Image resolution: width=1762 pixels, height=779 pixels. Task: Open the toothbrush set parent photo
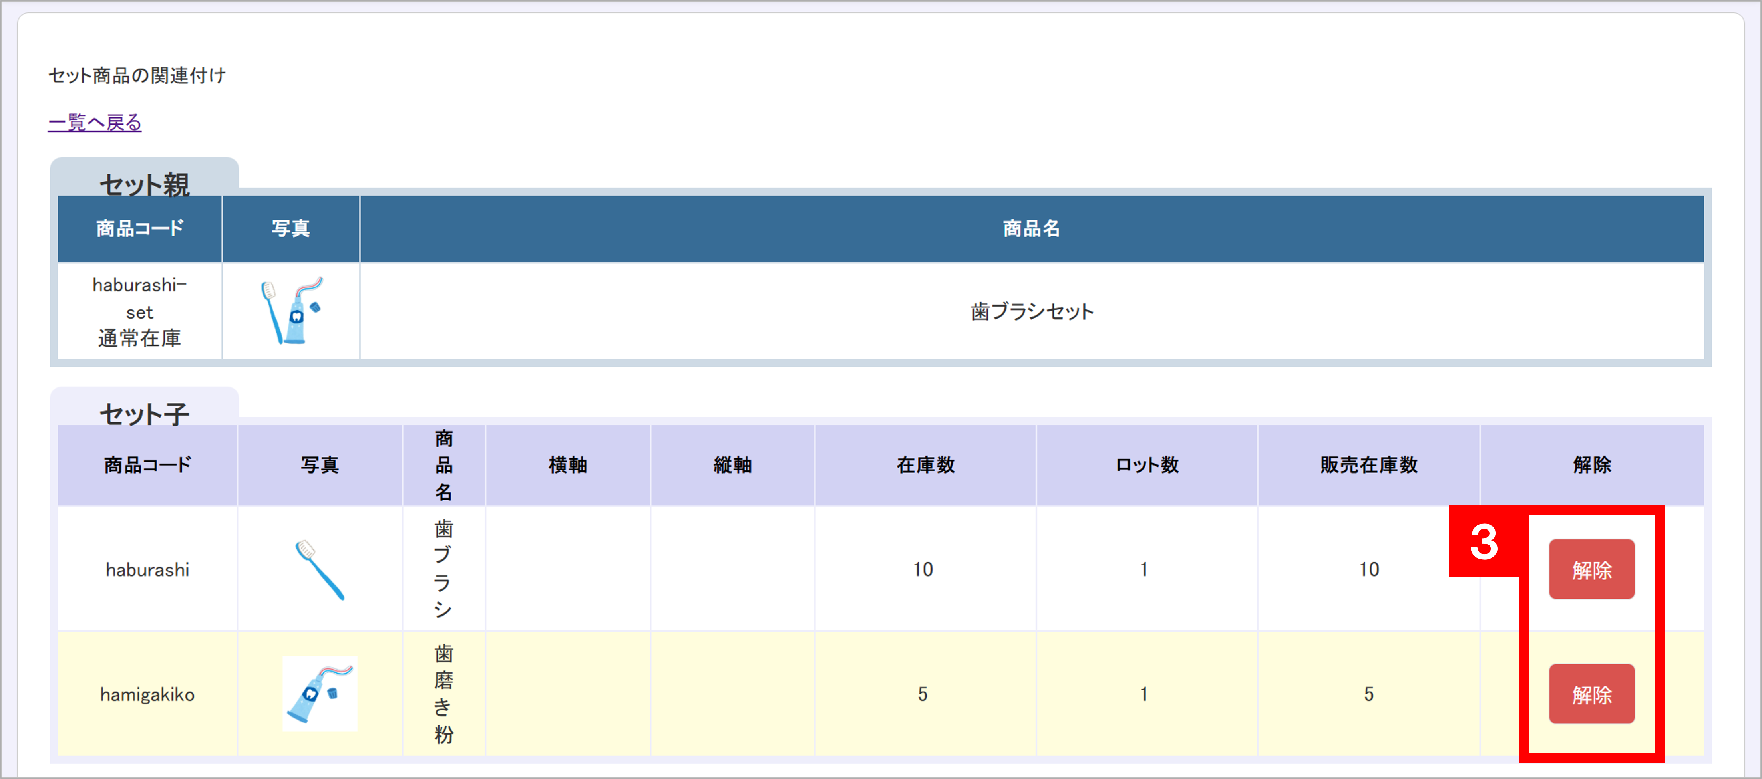[291, 310]
